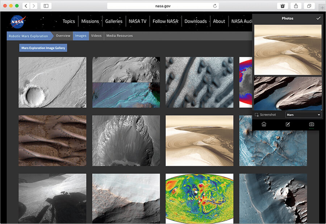Go back to the previous page
The height and width of the screenshot is (224, 326).
pyautogui.click(x=26, y=6)
